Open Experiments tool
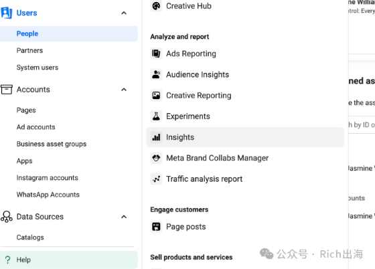Image resolution: width=375 pixels, height=269 pixels. [x=188, y=116]
